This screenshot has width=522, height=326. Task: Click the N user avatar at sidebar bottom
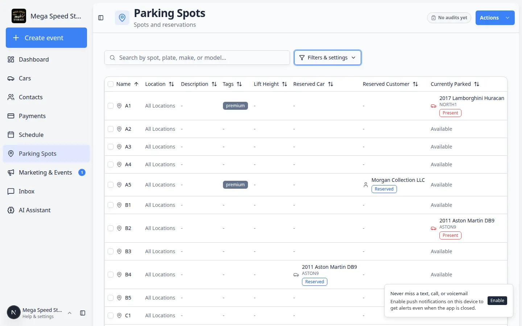(x=14, y=312)
